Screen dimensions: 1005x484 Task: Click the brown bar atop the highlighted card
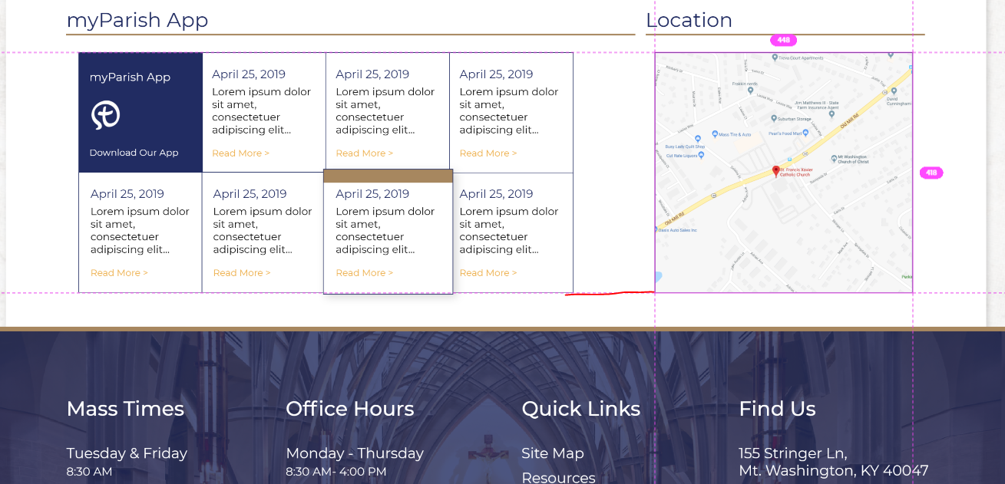(388, 176)
